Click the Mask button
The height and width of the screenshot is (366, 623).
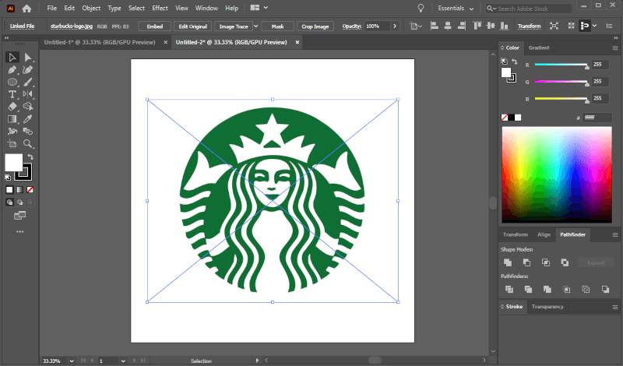(277, 26)
